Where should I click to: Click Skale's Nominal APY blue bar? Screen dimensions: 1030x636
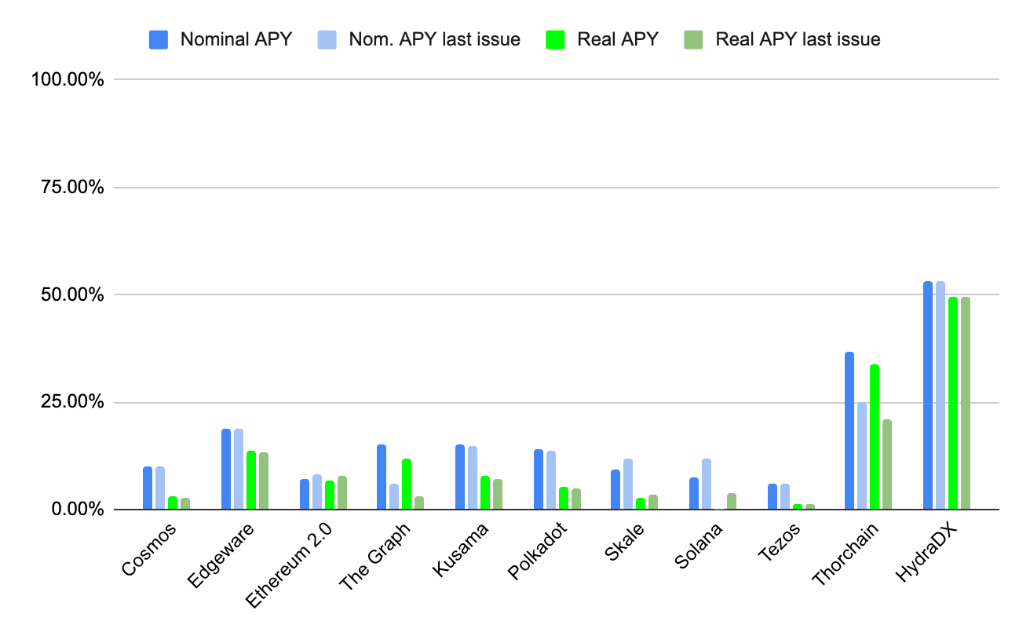tap(615, 490)
